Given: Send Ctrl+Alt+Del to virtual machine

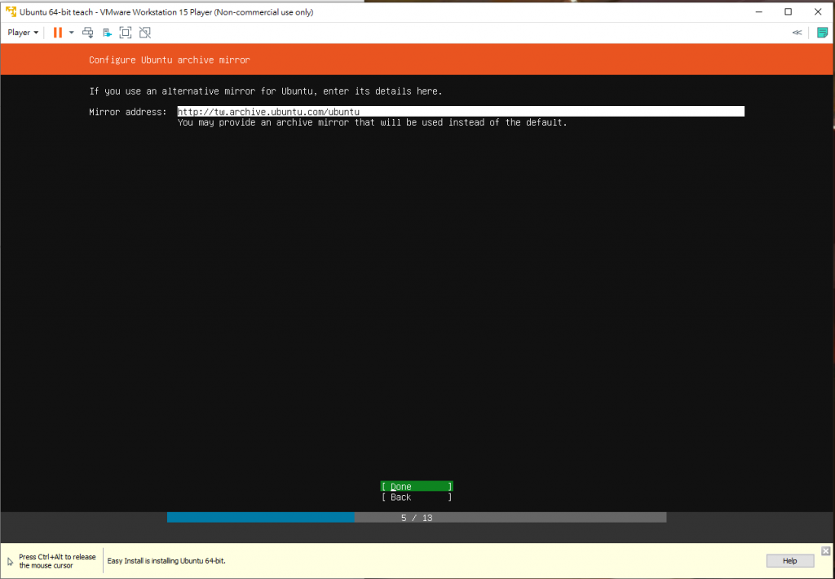Looking at the screenshot, I should tap(88, 33).
